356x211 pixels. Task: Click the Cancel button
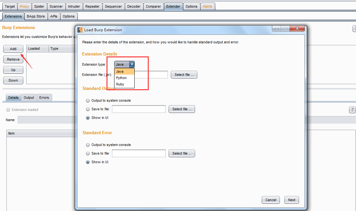pos(271,200)
